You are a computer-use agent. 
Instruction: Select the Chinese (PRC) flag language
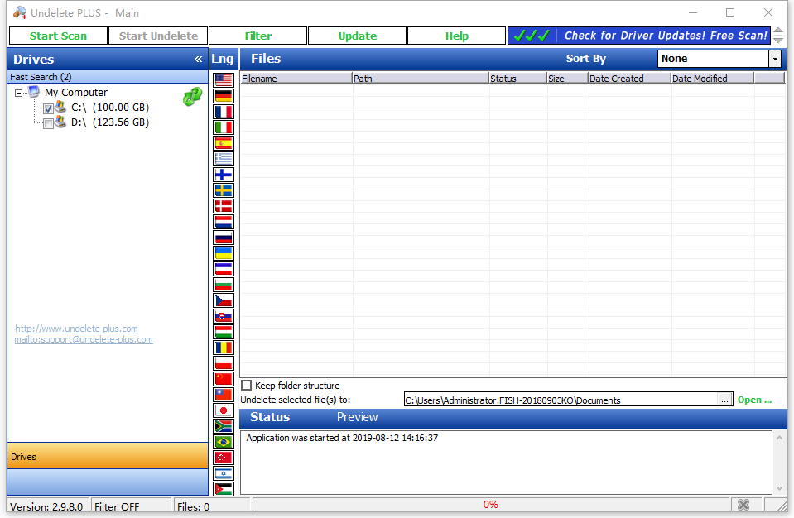pos(224,379)
